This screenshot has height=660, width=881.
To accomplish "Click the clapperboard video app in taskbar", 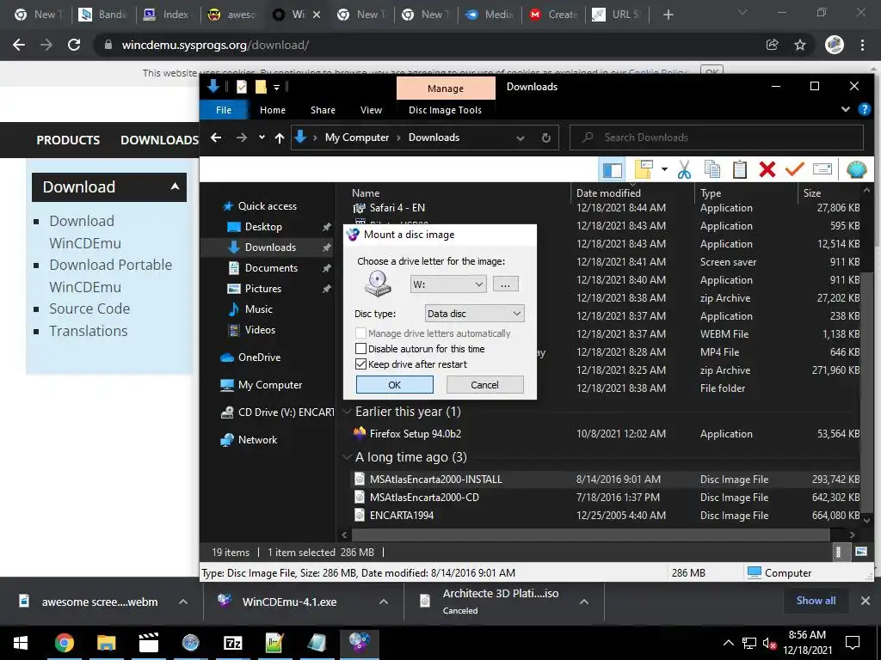I will (148, 643).
